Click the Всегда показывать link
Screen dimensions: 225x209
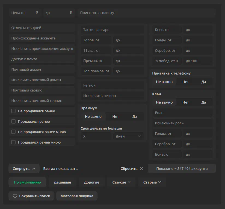point(60,168)
